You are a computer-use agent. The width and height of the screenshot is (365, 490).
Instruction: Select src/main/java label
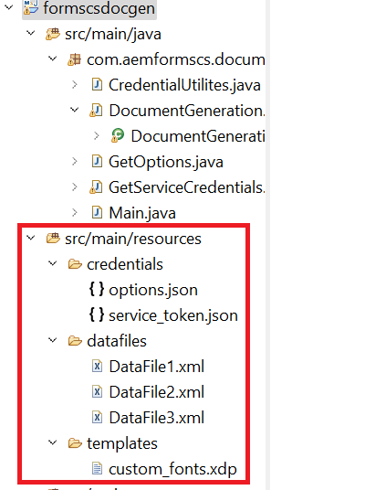pyautogui.click(x=113, y=34)
